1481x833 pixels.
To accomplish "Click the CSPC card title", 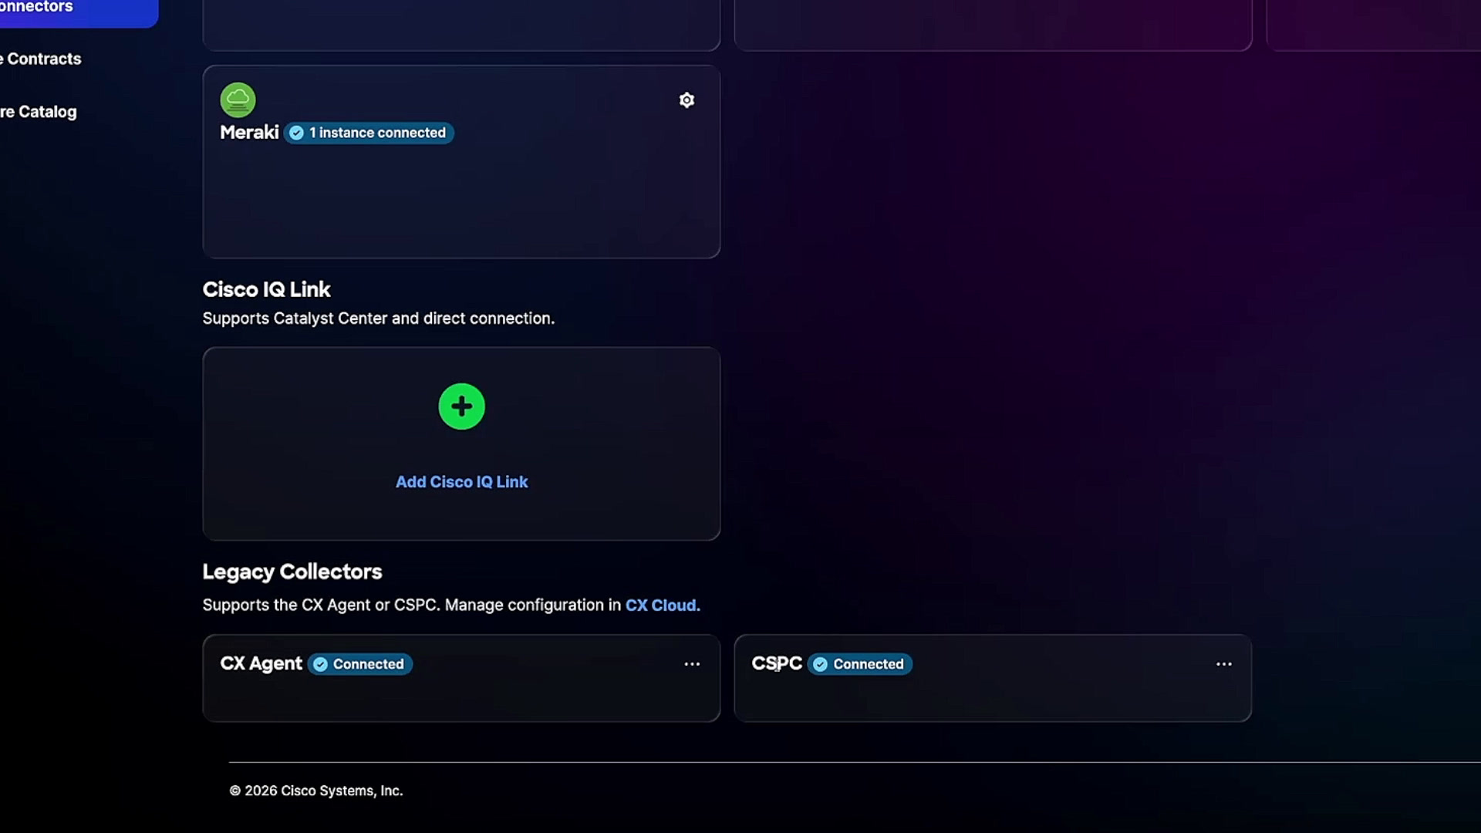I will (x=777, y=664).
